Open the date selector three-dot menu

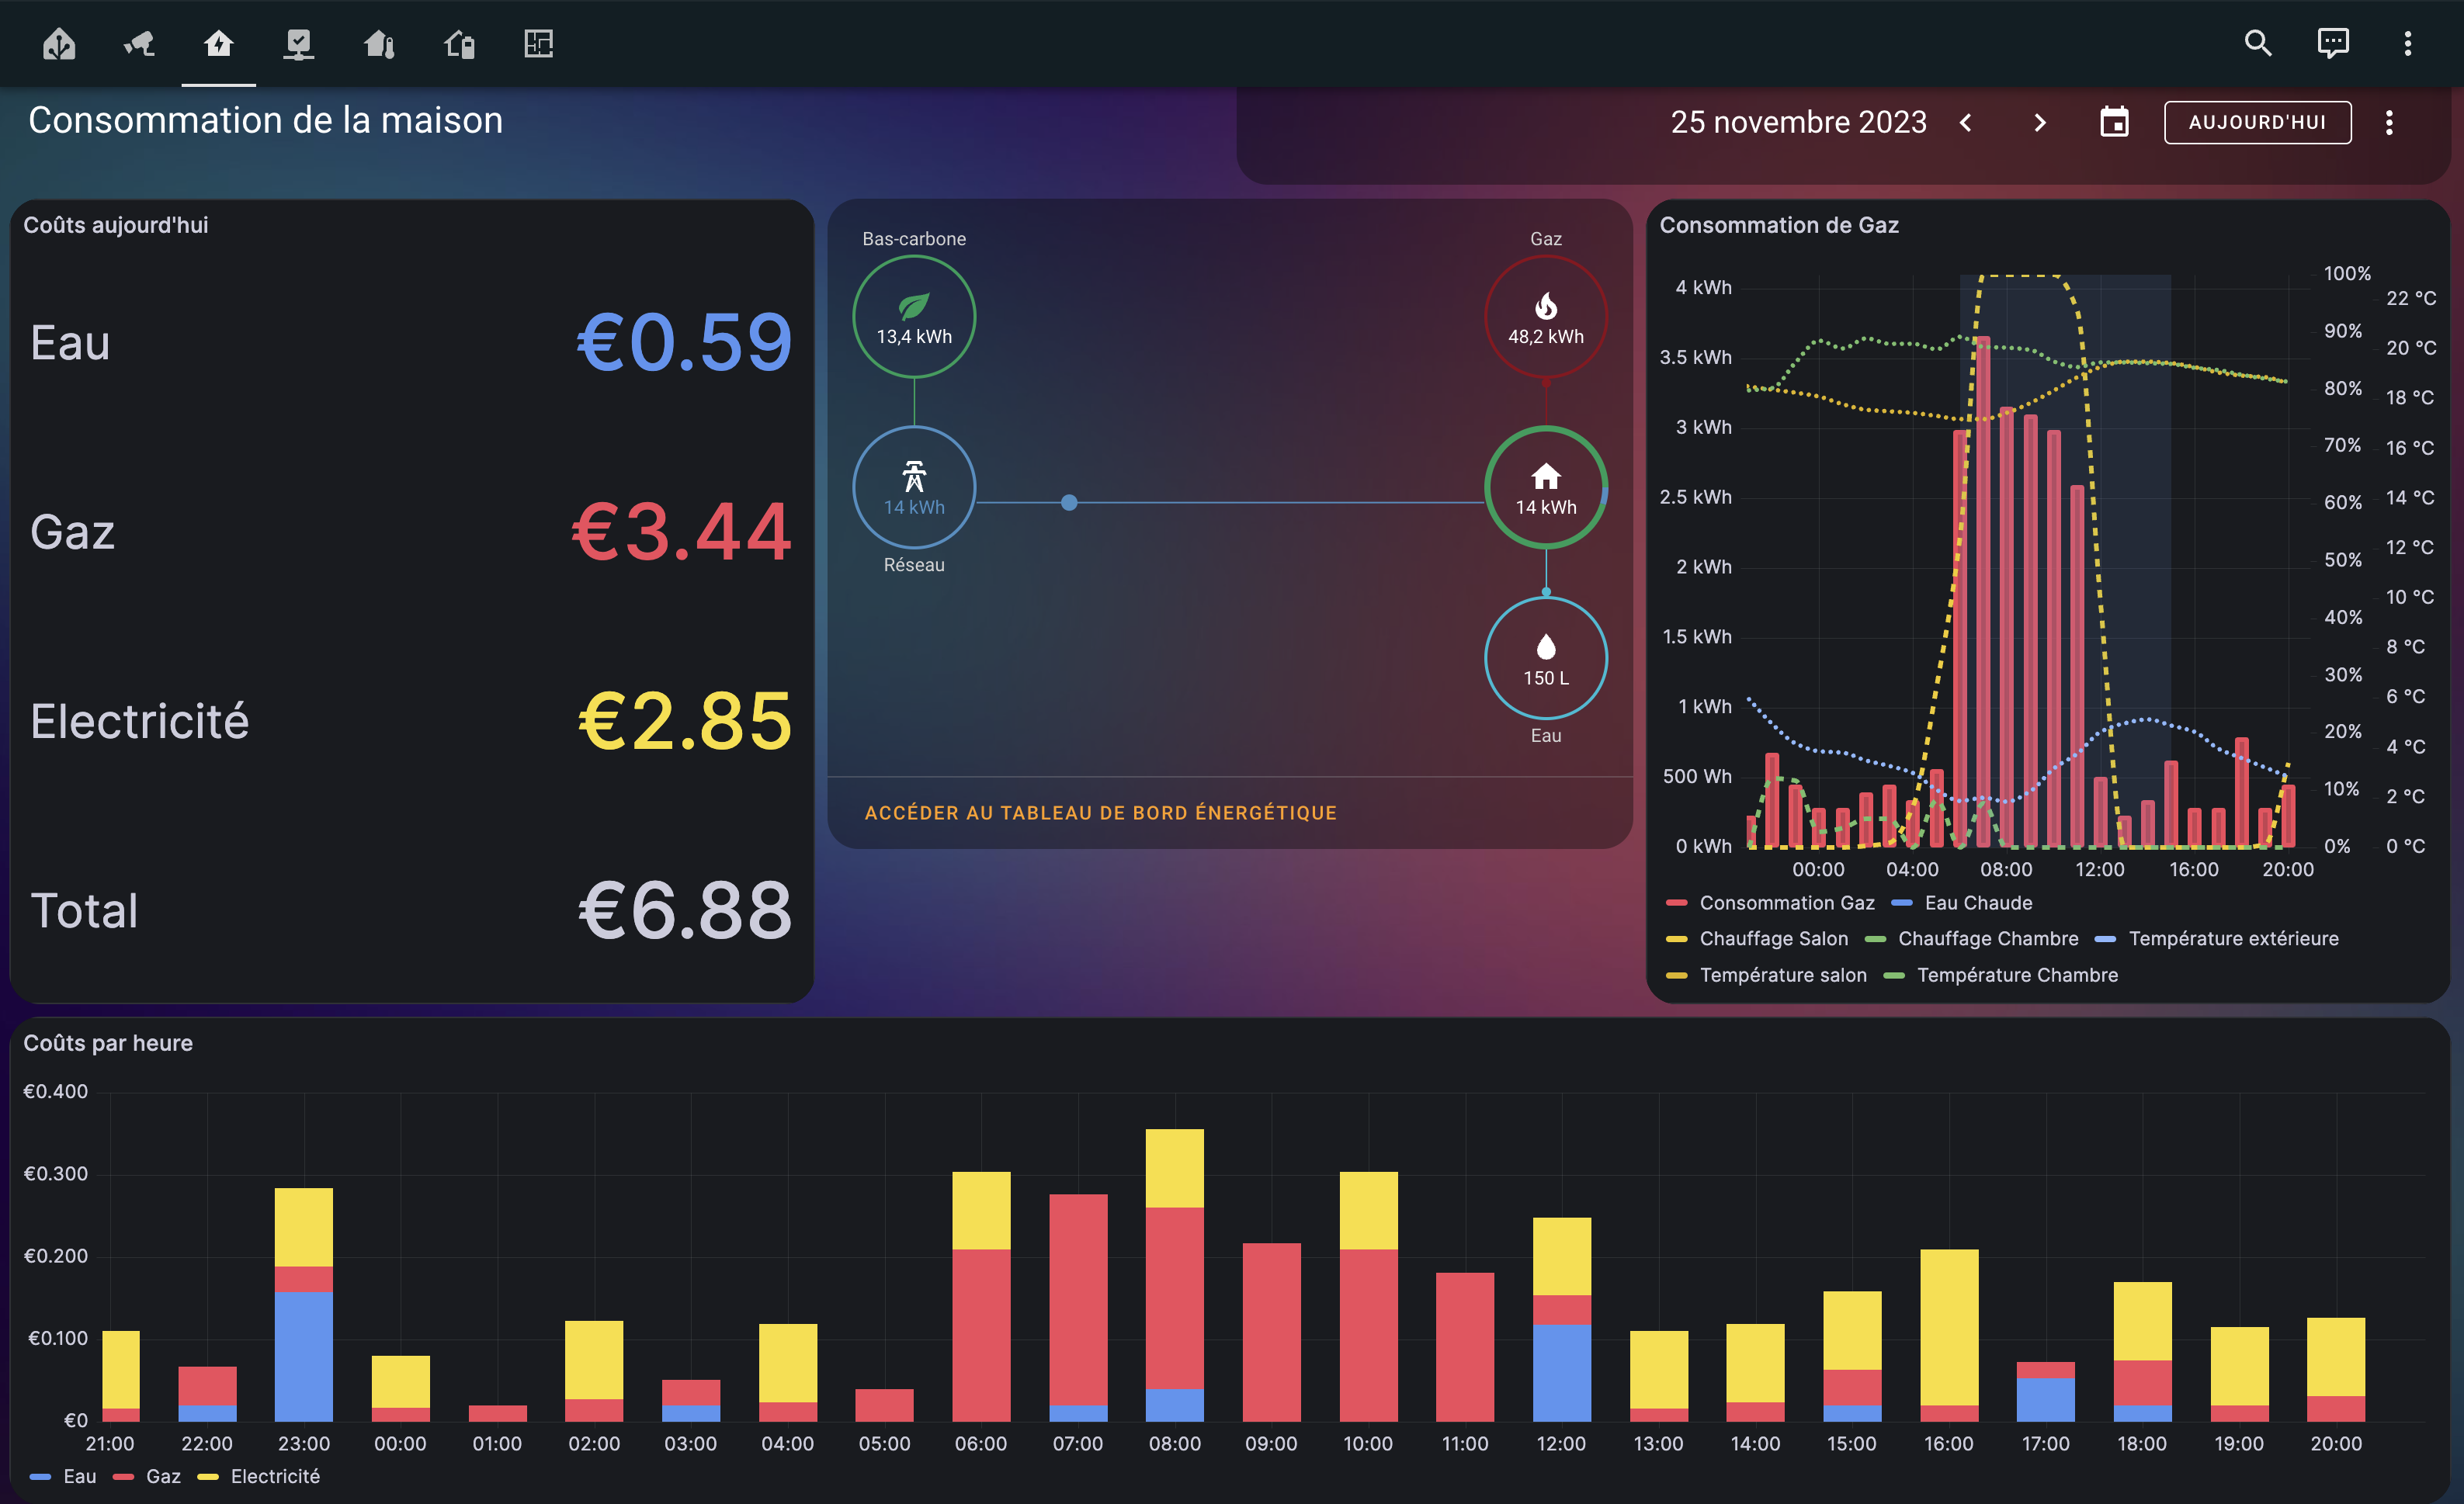2389,122
